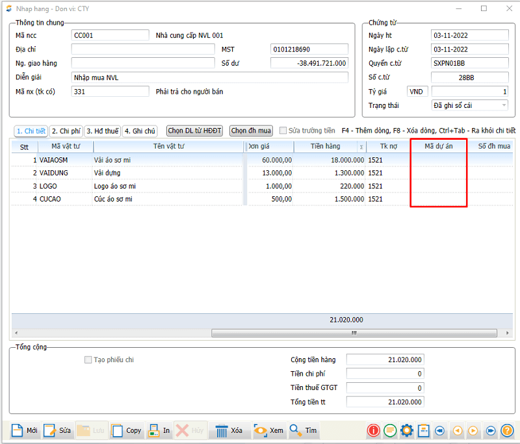Tick the Tạo phiếu chi checkbox

pyautogui.click(x=88, y=359)
